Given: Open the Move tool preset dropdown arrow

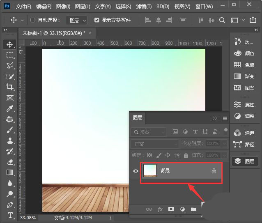Looking at the screenshot, I should tap(22, 21).
